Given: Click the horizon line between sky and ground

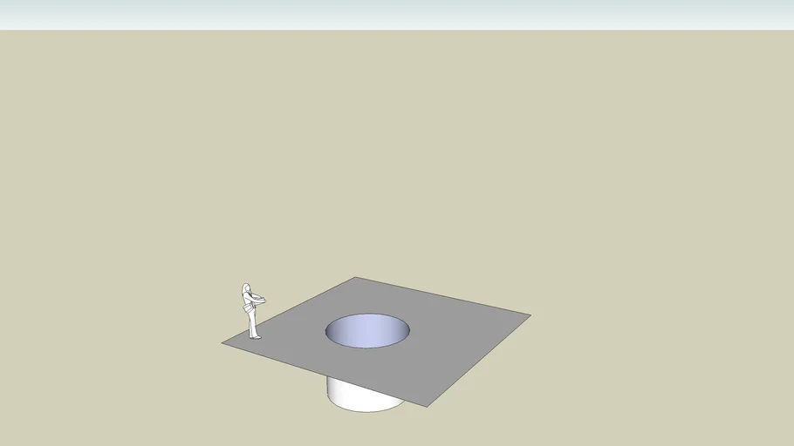Looking at the screenshot, I should pyautogui.click(x=397, y=30).
